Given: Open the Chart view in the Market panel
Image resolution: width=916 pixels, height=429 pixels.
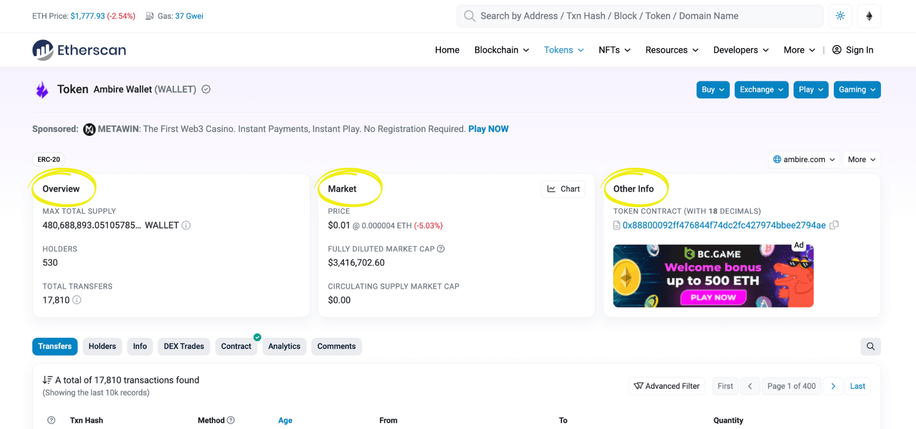Looking at the screenshot, I should point(563,189).
